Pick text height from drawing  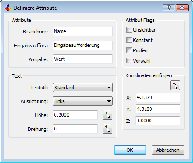(107, 115)
